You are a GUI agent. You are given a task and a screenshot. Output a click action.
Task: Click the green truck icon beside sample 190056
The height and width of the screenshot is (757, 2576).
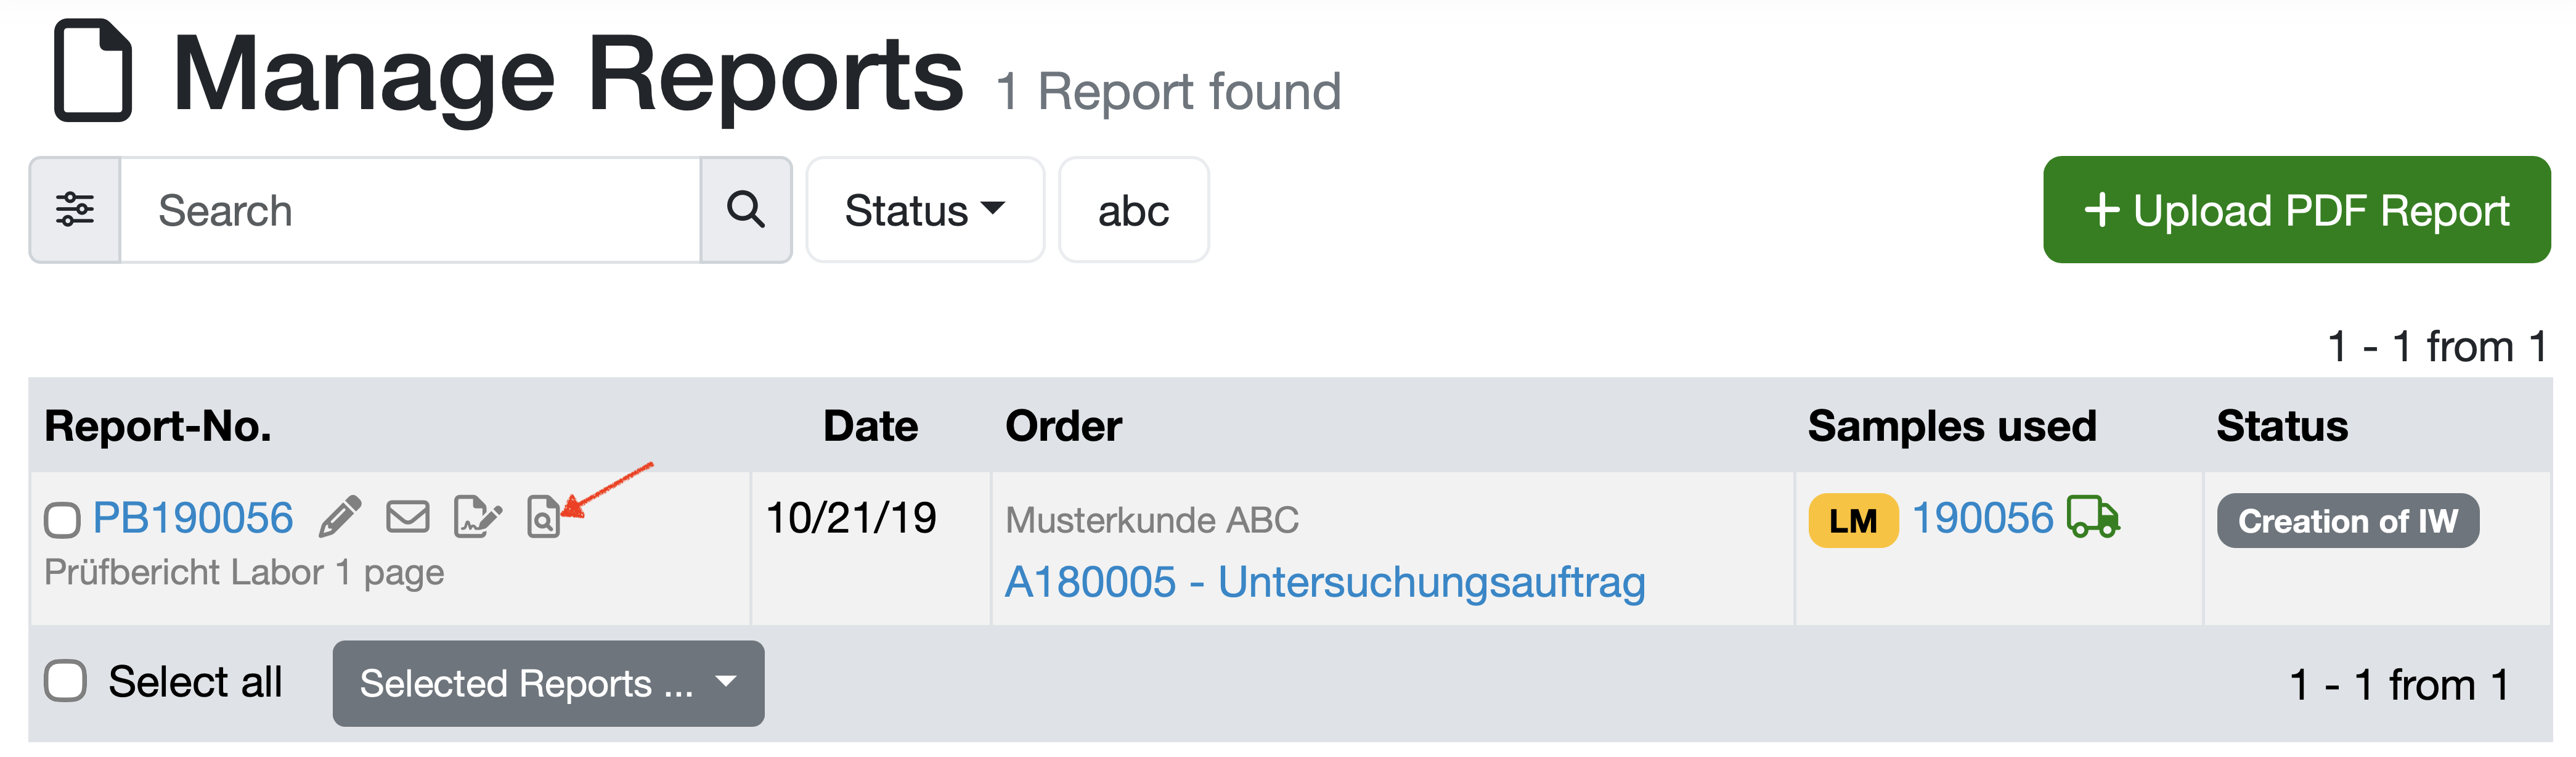point(2093,517)
